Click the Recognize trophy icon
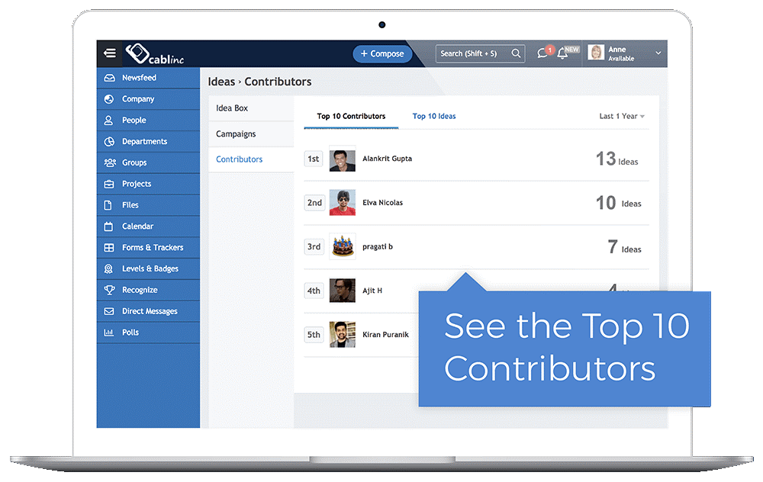The height and width of the screenshot is (482, 763). tap(109, 290)
